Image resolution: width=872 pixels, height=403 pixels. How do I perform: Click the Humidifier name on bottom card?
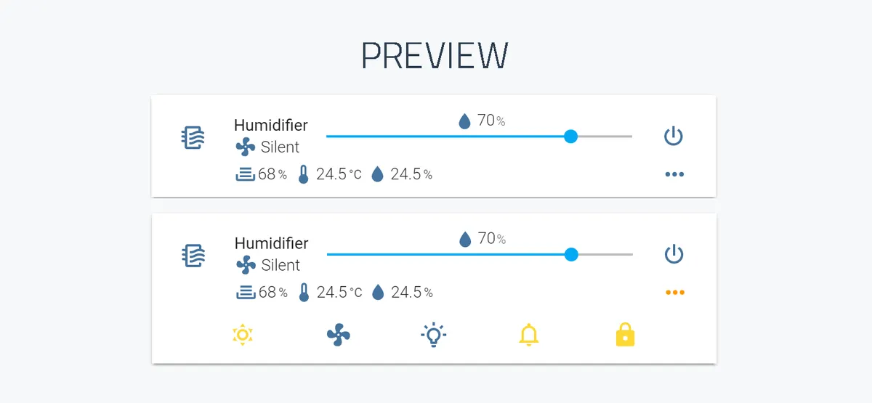coord(272,243)
